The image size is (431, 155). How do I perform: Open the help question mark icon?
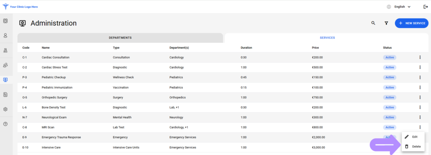(5, 124)
